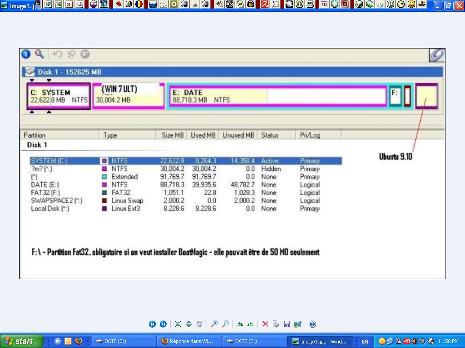Screen dimensions: 465x348
Task: Delete the image with red X
Action: click(x=265, y=324)
